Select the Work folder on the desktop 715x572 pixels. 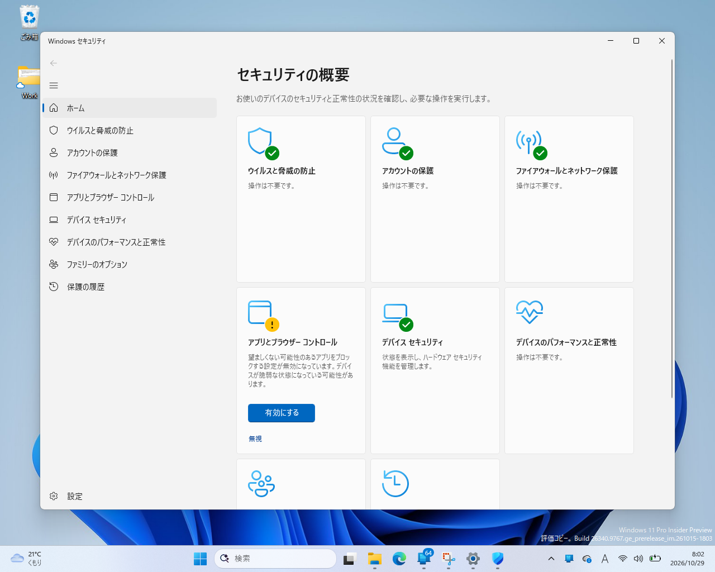29,83
